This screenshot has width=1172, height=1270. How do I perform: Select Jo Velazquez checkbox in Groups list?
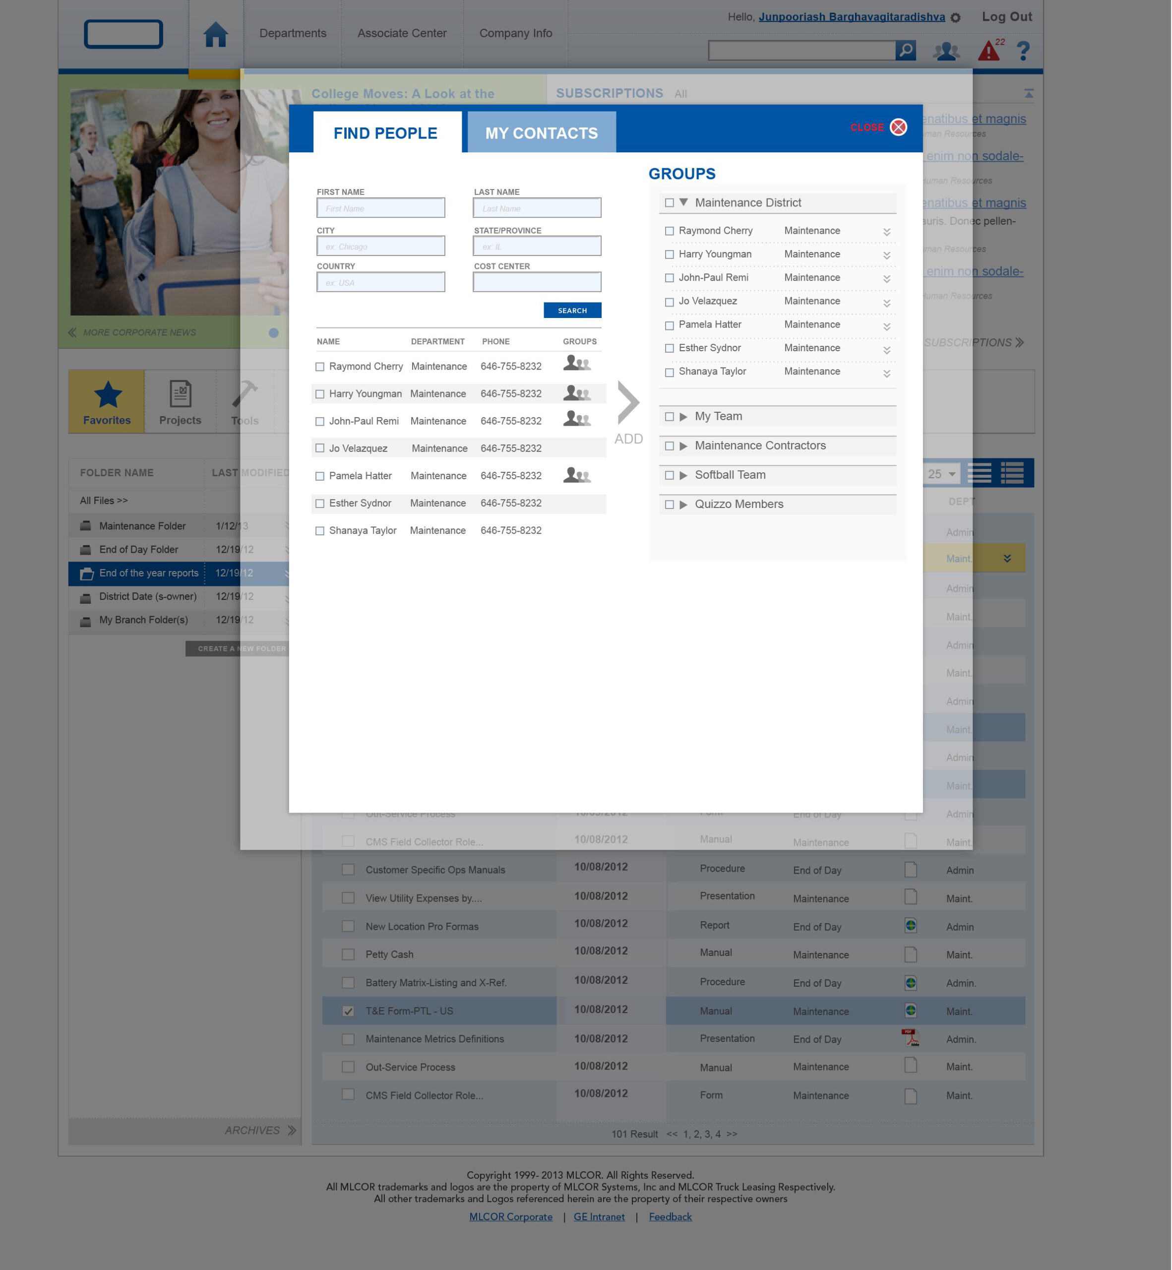669,302
